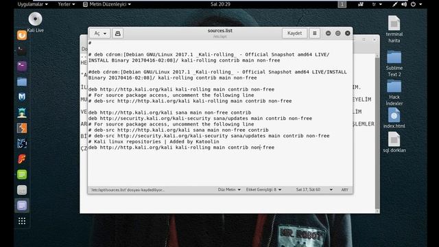Viewport: 439px width, 247px height.
Task: Expand the arrow beside the Aç button
Action: (x=105, y=34)
